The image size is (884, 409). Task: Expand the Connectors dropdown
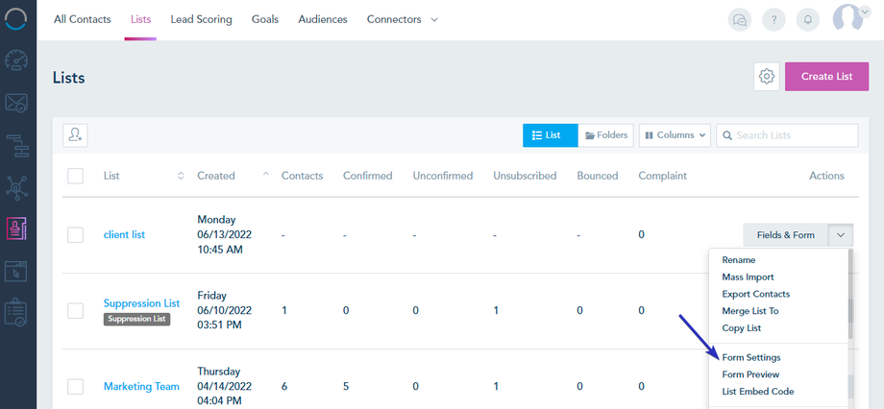pyautogui.click(x=402, y=19)
